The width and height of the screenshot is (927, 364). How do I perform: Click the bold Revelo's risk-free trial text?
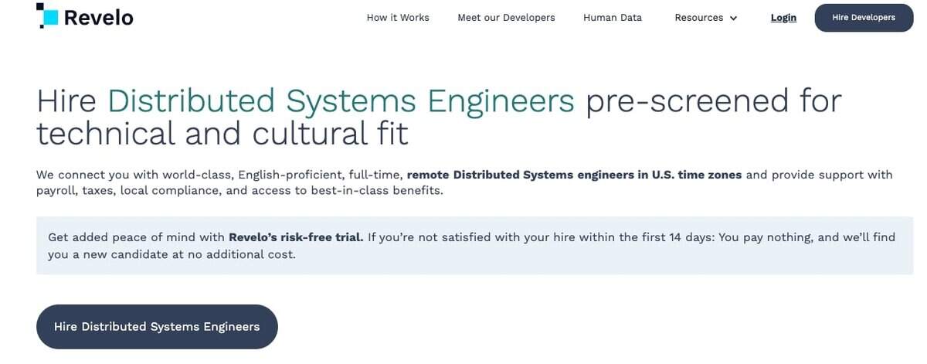pyautogui.click(x=296, y=237)
